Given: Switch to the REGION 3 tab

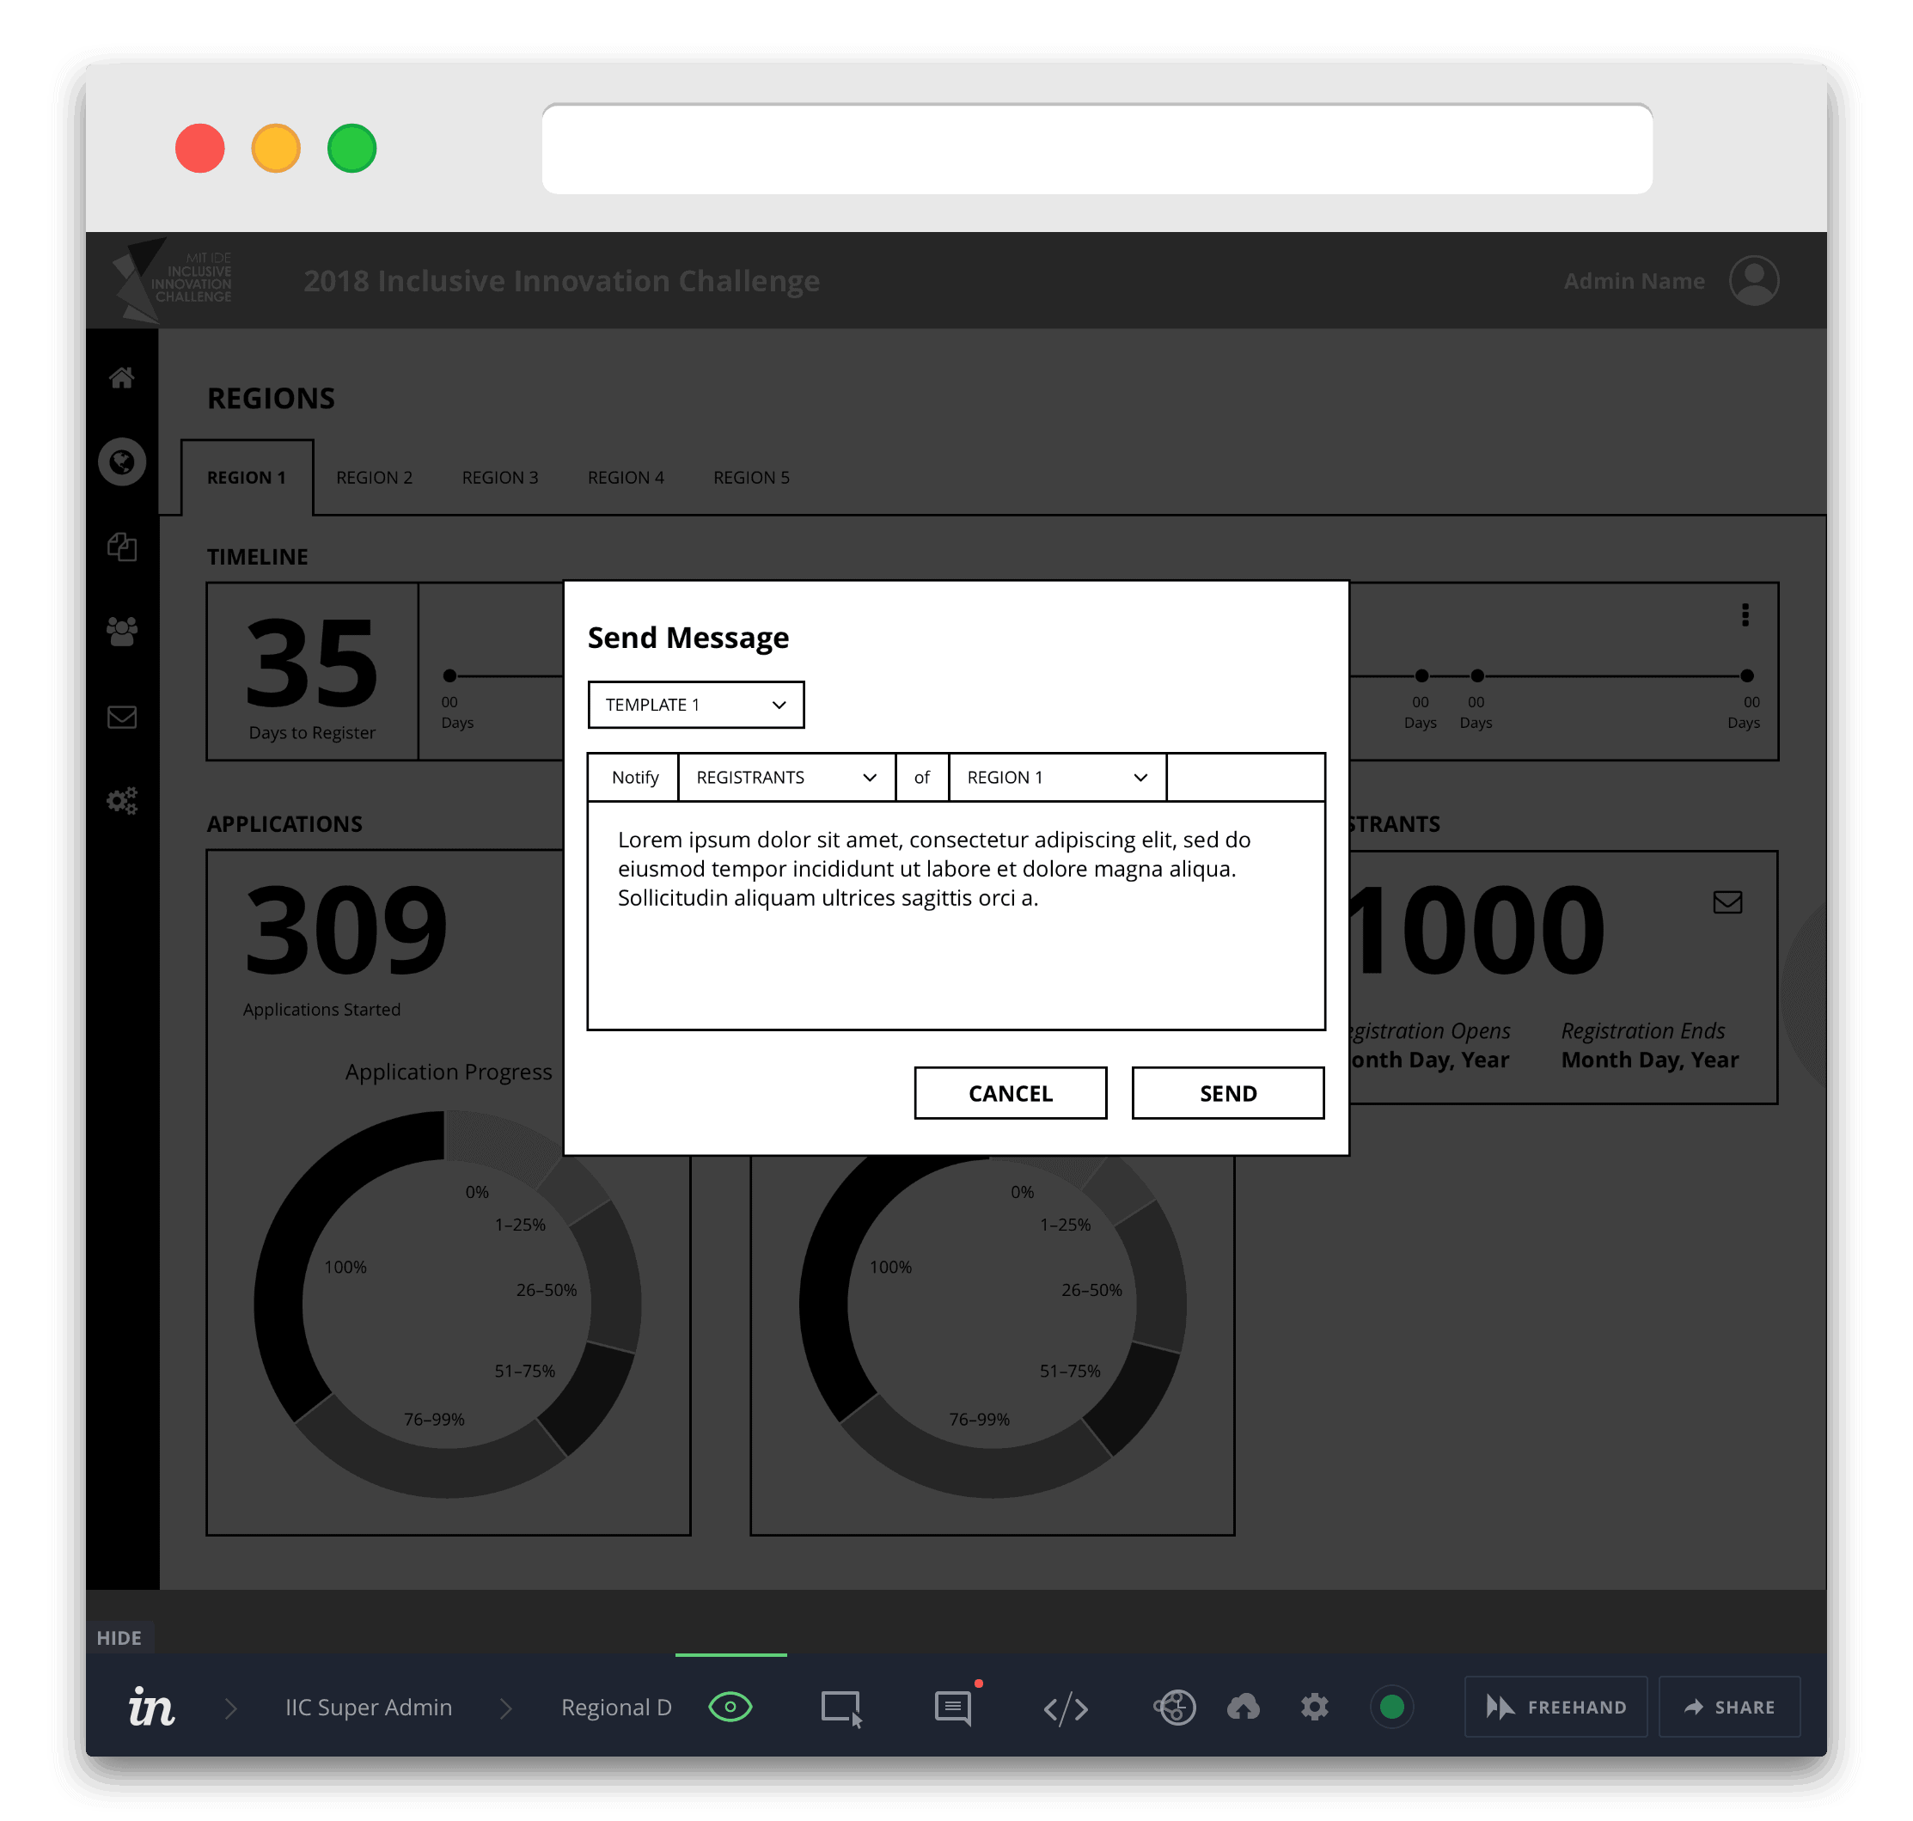Looking at the screenshot, I should (498, 478).
